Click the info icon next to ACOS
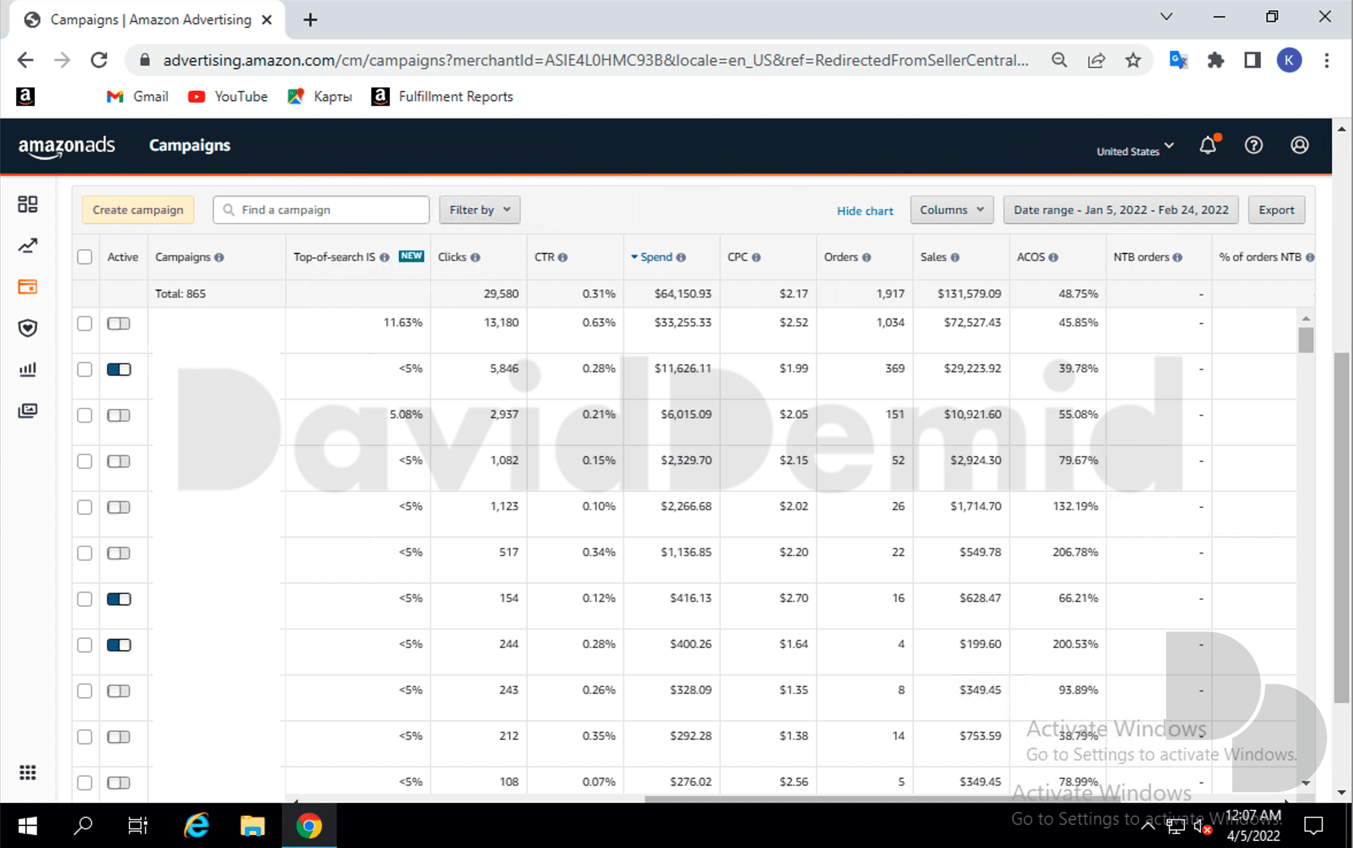 (x=1053, y=257)
